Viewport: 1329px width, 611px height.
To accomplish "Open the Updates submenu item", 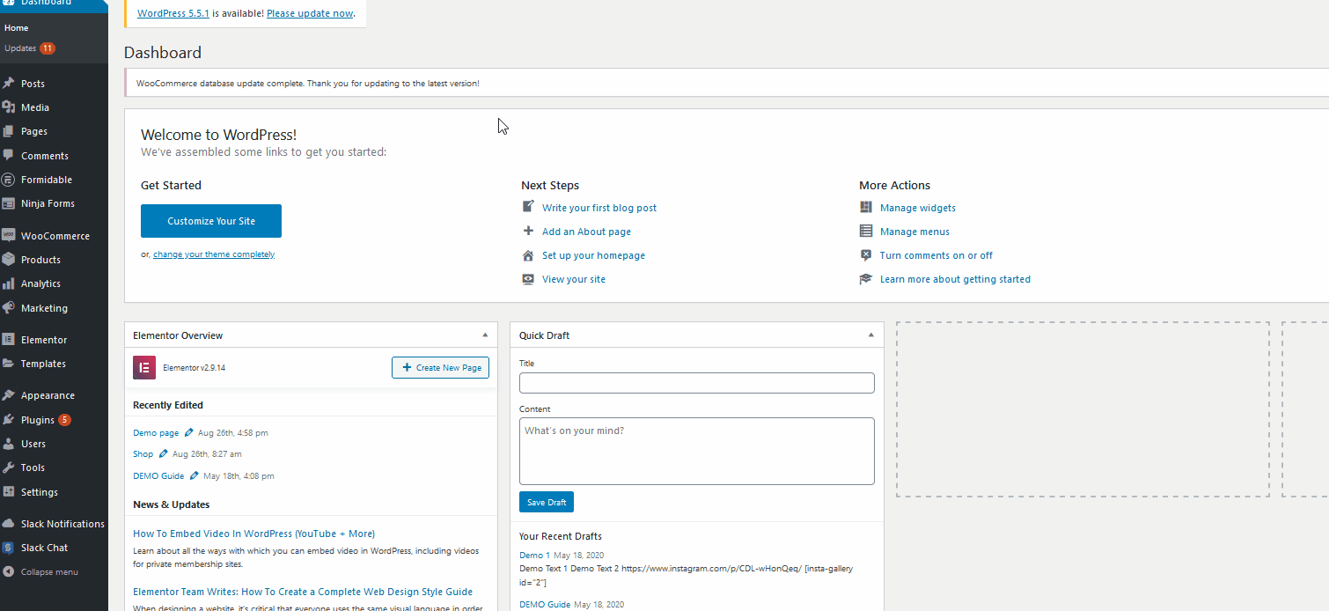I will point(20,48).
